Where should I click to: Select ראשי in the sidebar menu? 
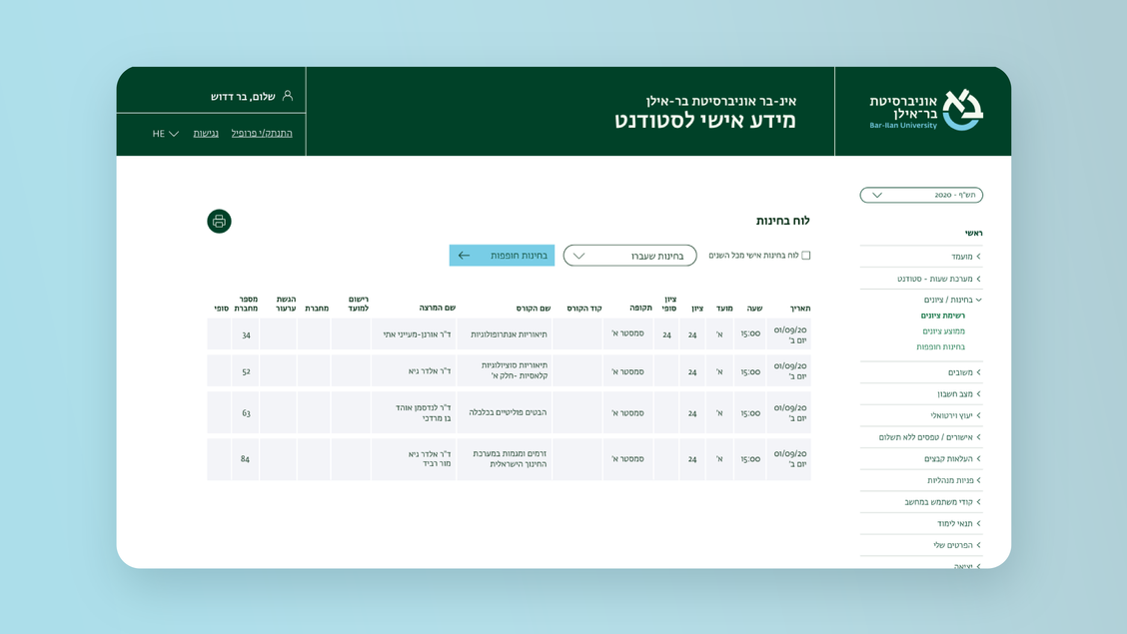tap(974, 234)
